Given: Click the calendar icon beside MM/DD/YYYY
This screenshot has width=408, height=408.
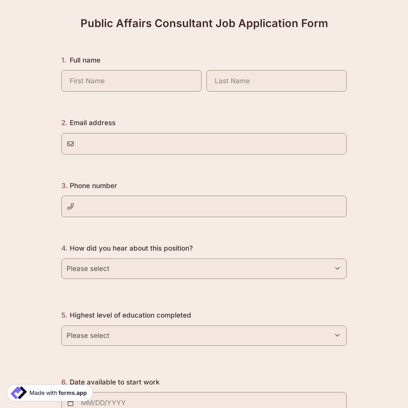Looking at the screenshot, I should click(70, 403).
